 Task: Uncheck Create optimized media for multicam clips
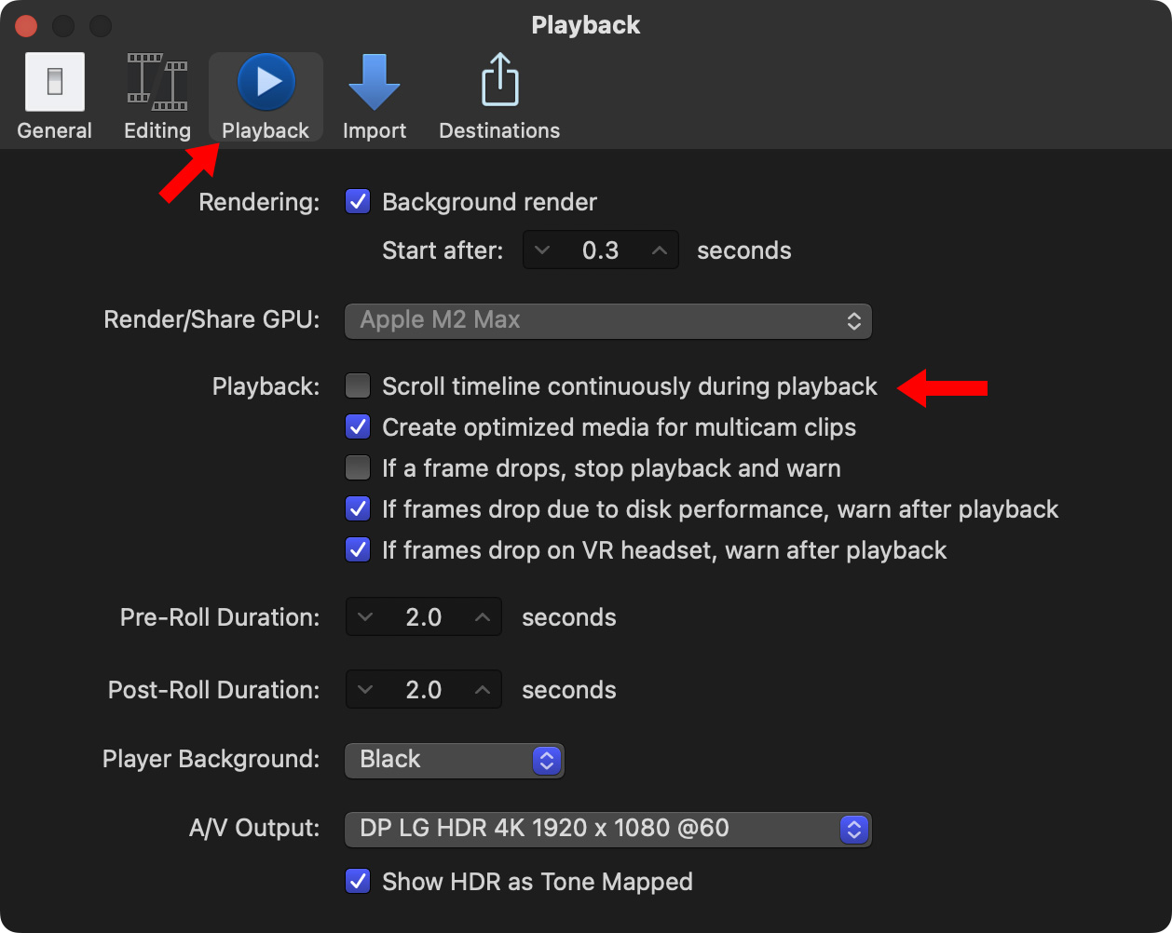coord(358,427)
